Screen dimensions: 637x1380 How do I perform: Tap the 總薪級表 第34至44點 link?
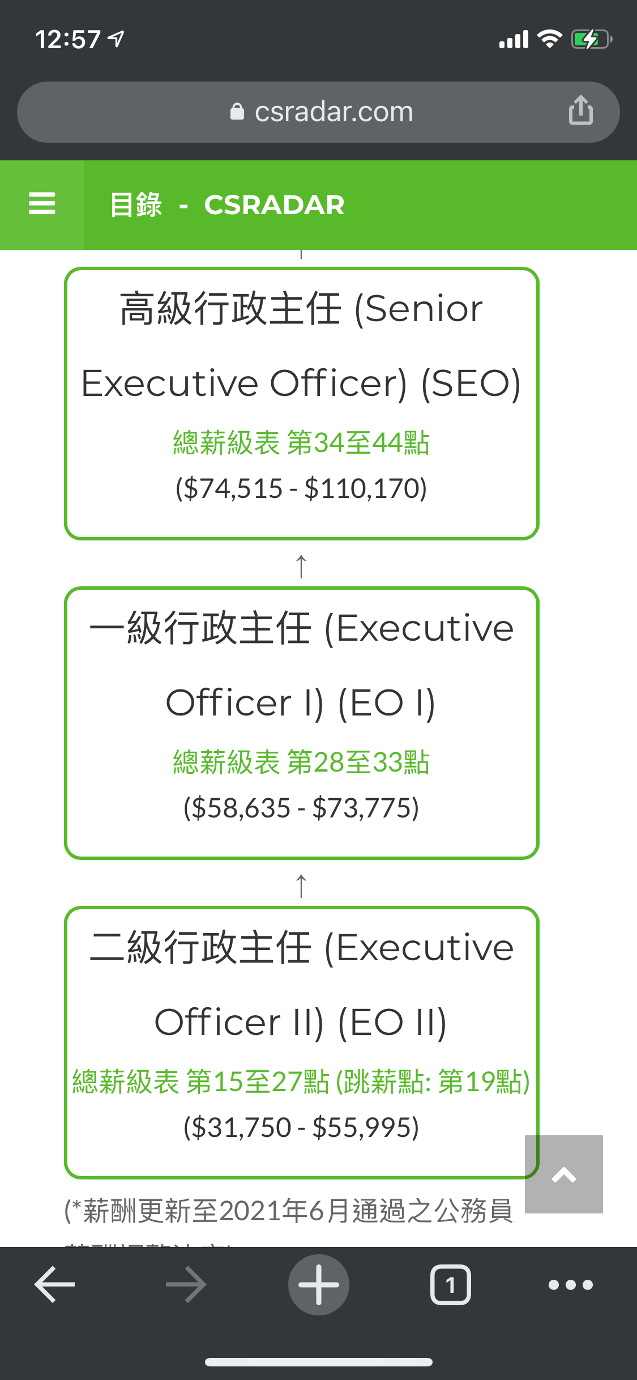click(x=301, y=442)
